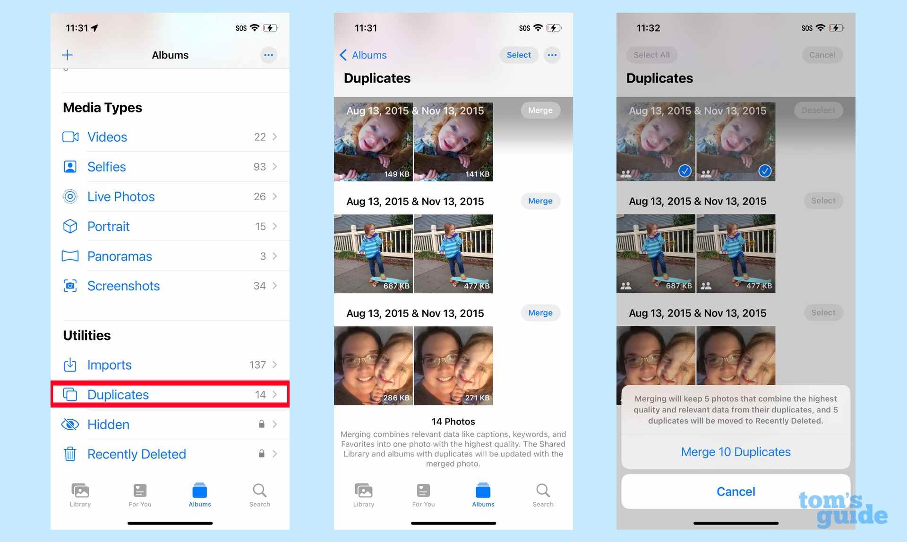Toggle checkmark on first duplicate photo
Viewport: 907px width, 542px height.
tap(685, 170)
